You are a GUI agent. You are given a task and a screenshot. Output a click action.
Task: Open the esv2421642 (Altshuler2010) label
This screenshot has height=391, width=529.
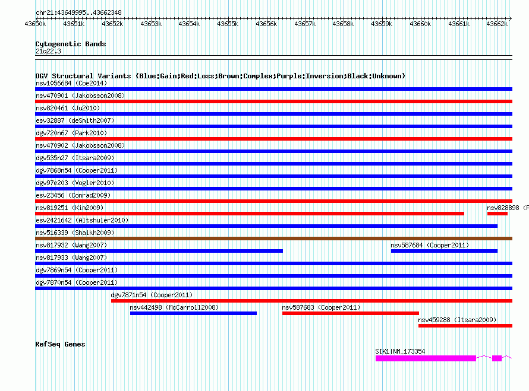(82, 220)
